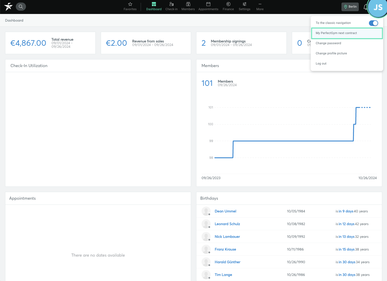The width and height of the screenshot is (387, 281).
Task: Click the Dashboard breadcrumb text
Action: pyautogui.click(x=14, y=20)
